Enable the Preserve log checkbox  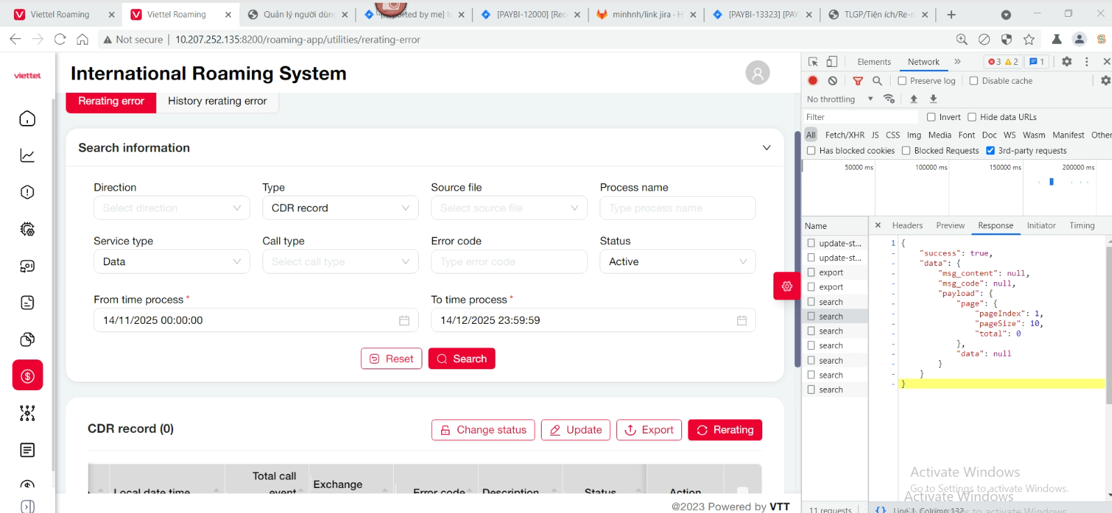[x=902, y=81]
